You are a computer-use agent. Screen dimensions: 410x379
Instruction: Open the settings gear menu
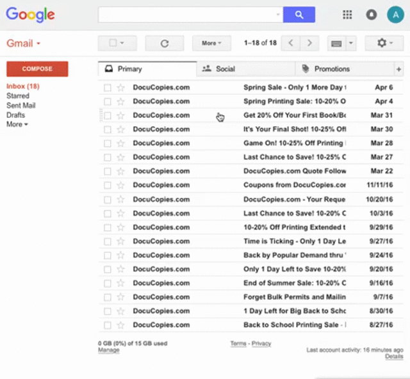384,43
